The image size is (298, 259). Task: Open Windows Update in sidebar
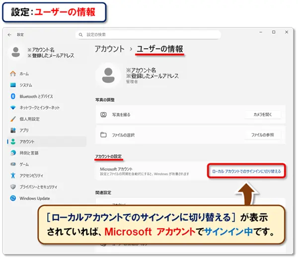pyautogui.click(x=47, y=198)
